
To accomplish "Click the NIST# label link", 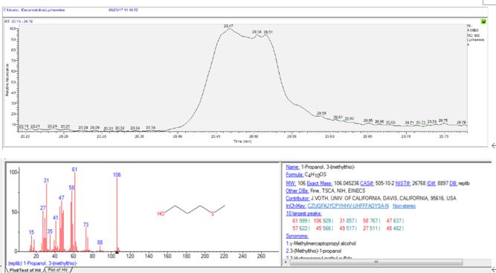I will click(x=403, y=183).
